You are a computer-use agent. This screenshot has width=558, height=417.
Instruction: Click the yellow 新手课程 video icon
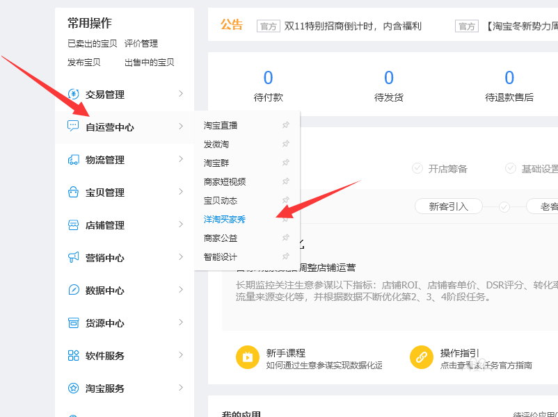247,357
